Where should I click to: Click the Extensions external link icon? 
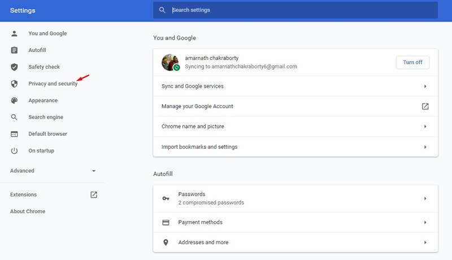(94, 194)
